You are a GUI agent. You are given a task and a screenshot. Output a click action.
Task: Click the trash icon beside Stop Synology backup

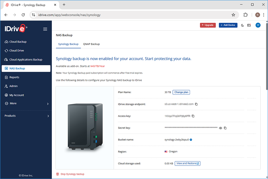pos(57,174)
